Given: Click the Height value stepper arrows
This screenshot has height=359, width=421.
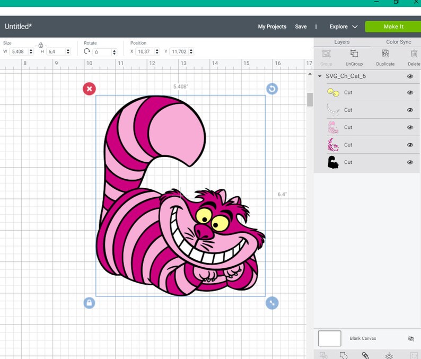Looking at the screenshot, I should click(x=68, y=51).
